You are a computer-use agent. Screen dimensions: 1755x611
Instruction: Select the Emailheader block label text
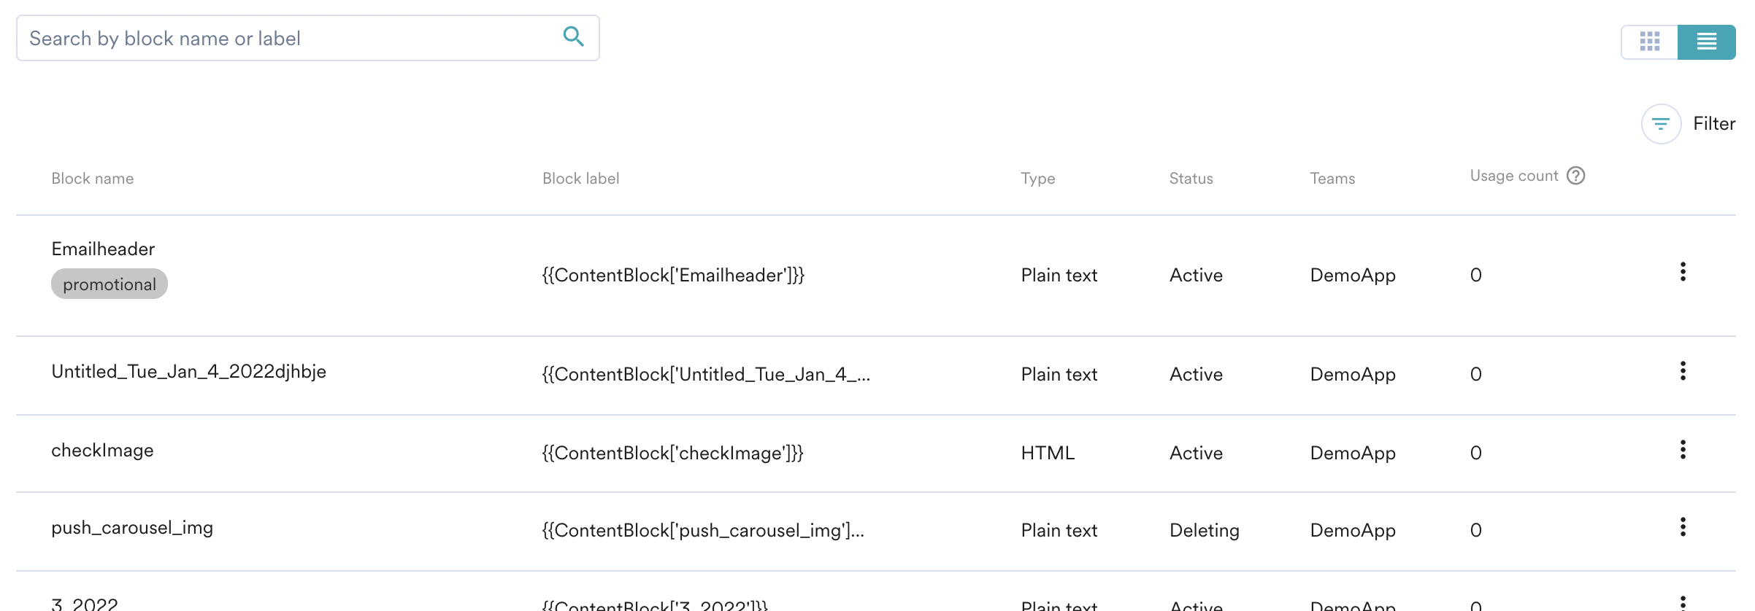click(x=672, y=276)
